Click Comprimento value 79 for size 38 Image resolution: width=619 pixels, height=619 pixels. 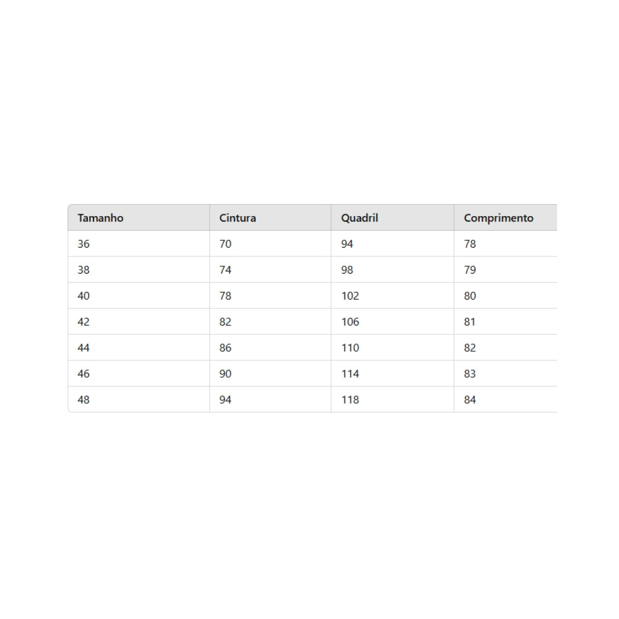coord(470,270)
